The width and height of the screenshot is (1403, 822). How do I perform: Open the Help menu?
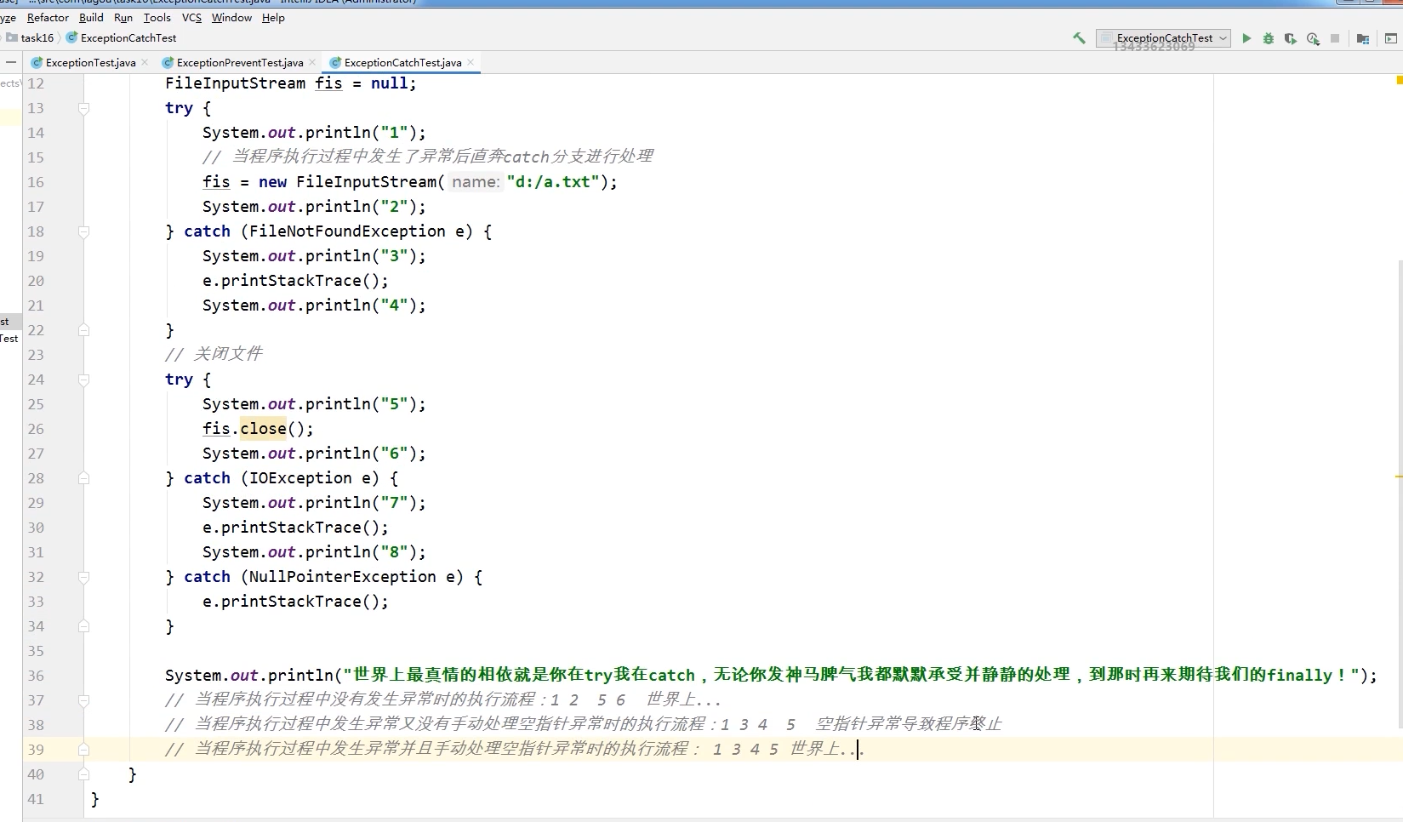point(273,17)
